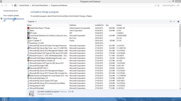Viewport: 181px width, 101px height.
Task: Go to All Control Panel Items breadcrumb
Action: 40,5
